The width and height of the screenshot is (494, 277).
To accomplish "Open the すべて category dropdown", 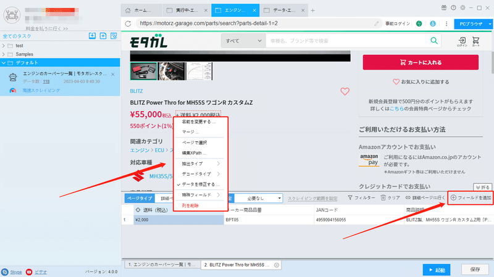I will tap(243, 41).
